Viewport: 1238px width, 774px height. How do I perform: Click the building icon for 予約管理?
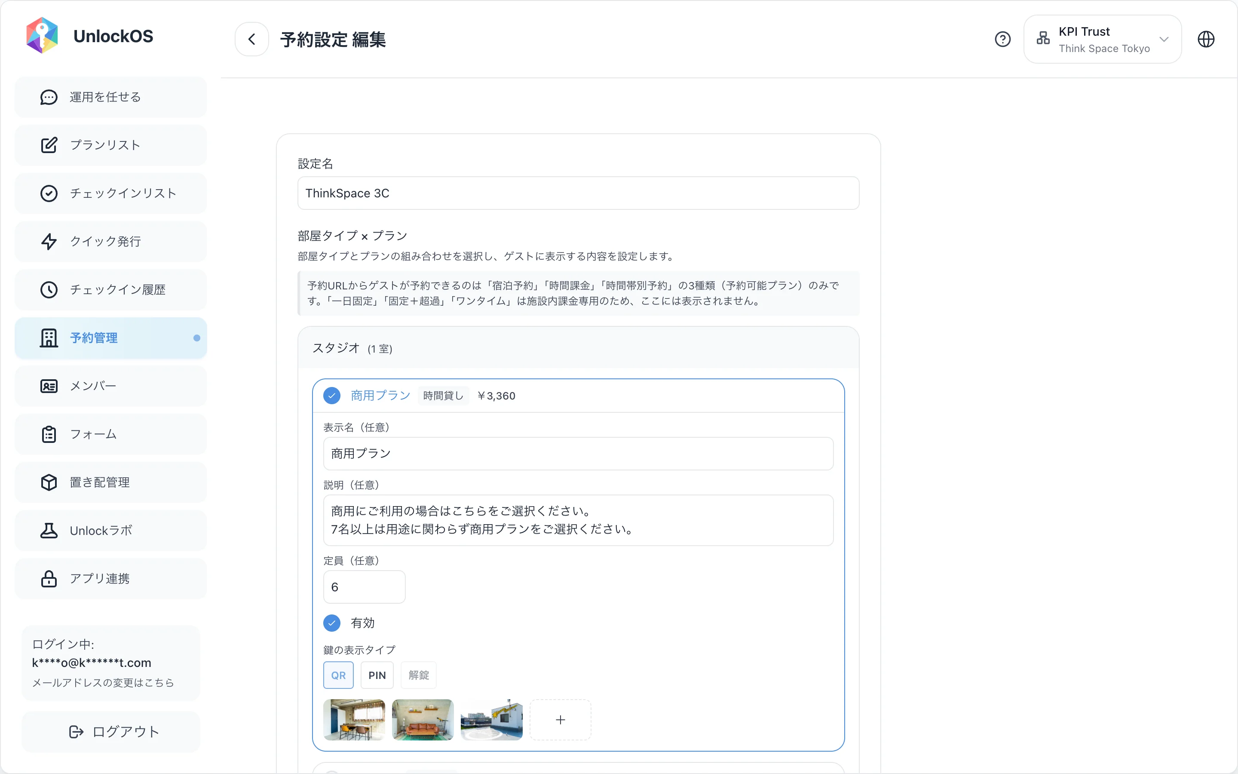49,338
